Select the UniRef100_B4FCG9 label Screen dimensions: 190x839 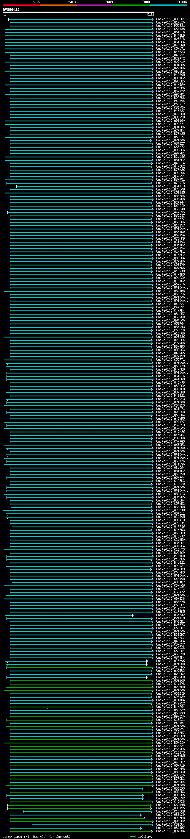(x=170, y=45)
